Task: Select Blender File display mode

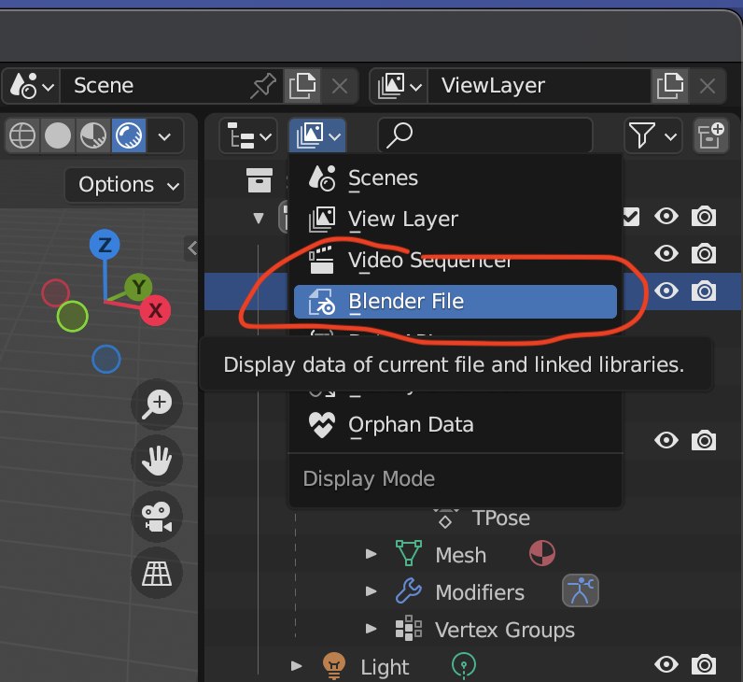Action: pyautogui.click(x=455, y=302)
